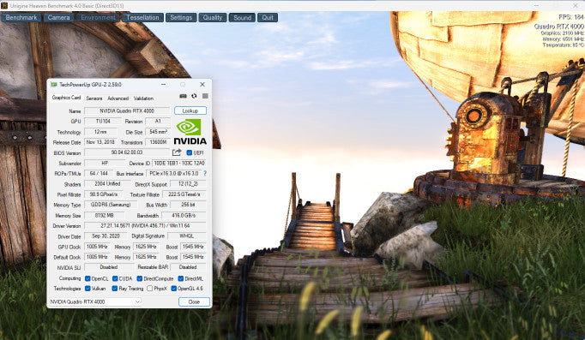Click the NVIDIA logo in GPU-Z
The height and width of the screenshot is (340, 585).
click(190, 132)
